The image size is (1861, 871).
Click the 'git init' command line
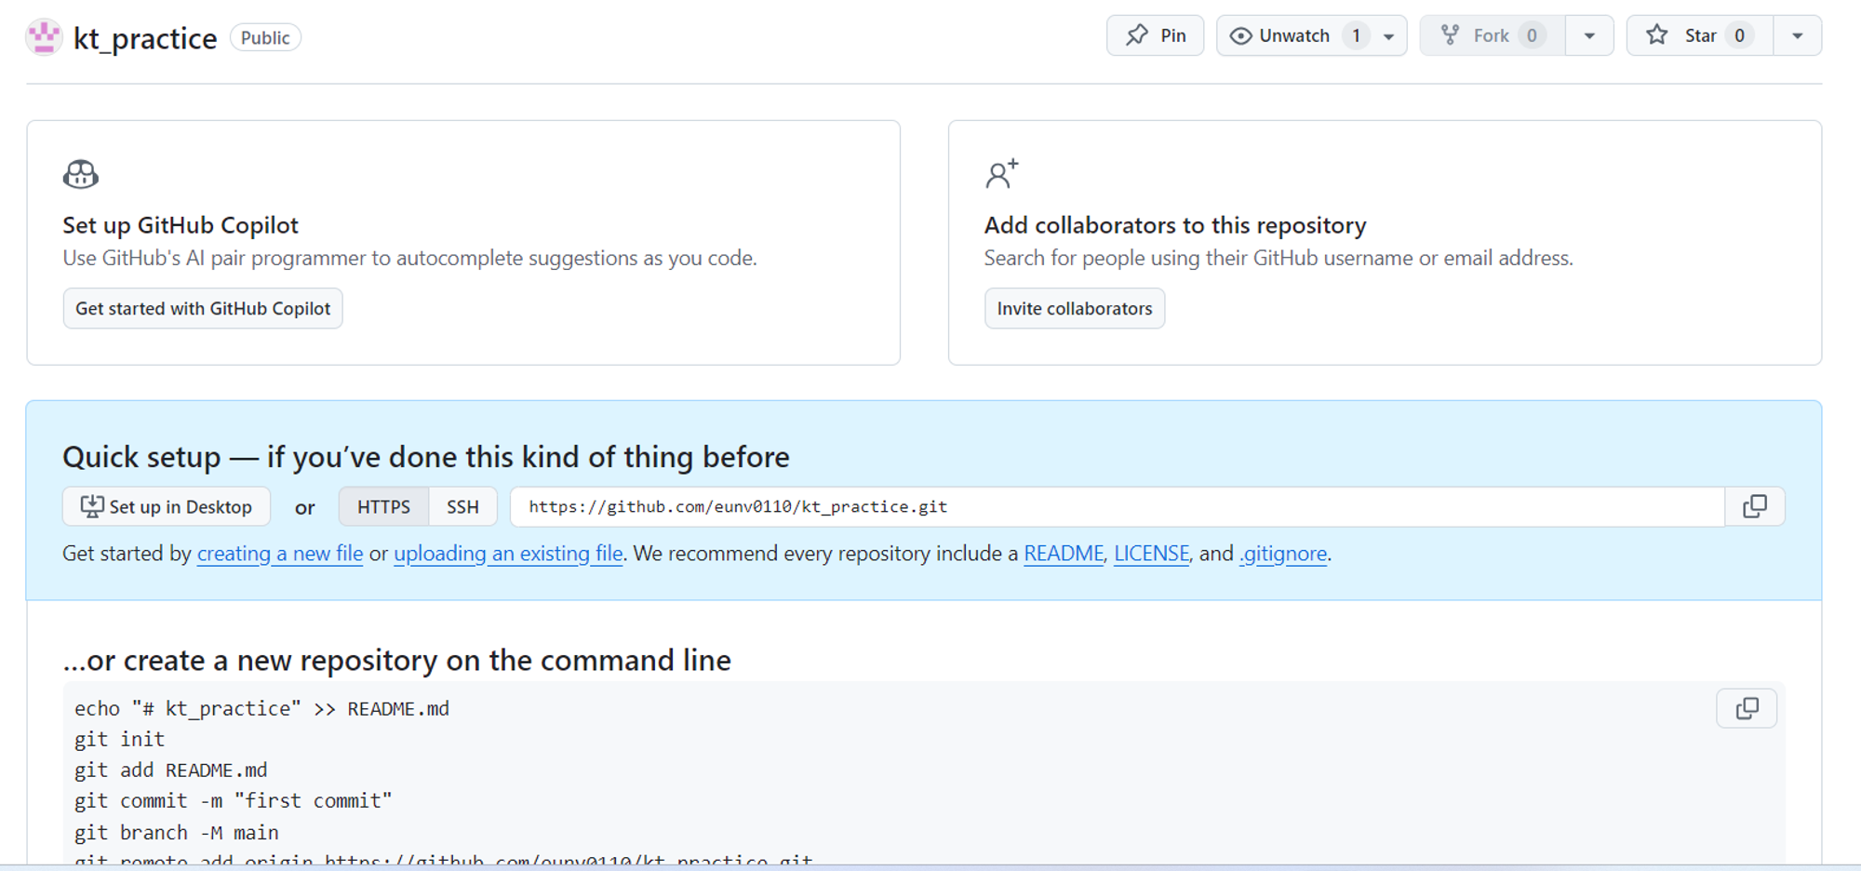(x=119, y=740)
